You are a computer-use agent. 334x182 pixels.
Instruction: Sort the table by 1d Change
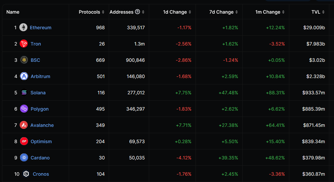(x=190, y=12)
